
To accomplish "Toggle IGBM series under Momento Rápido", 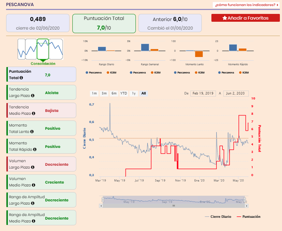I will tap(244, 73).
